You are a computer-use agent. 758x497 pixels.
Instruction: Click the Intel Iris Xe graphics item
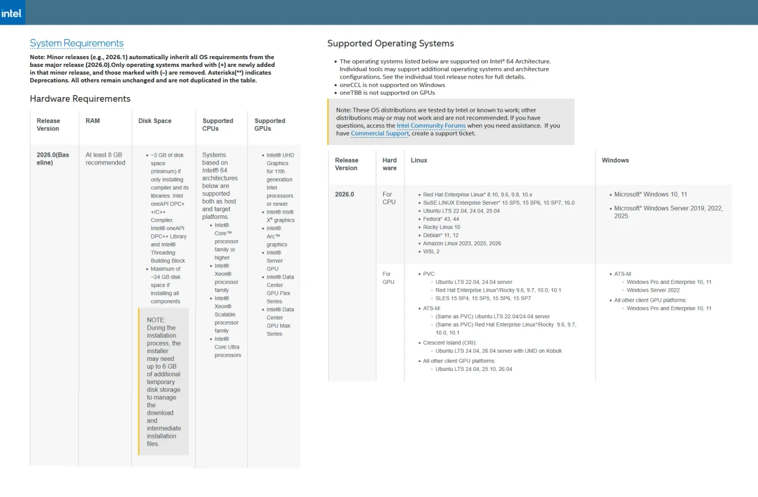280,216
